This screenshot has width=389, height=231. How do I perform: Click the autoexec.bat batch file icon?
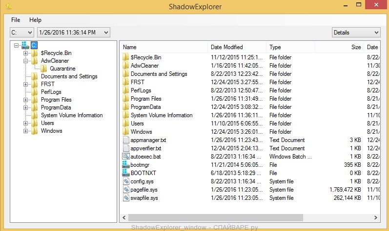[x=126, y=157]
